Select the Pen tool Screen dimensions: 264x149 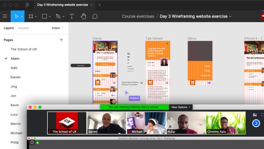58,16
